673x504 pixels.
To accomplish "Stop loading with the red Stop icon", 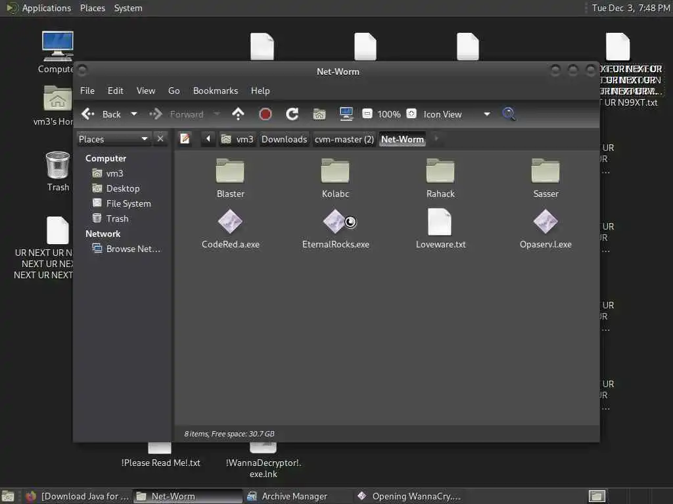I will coord(266,114).
